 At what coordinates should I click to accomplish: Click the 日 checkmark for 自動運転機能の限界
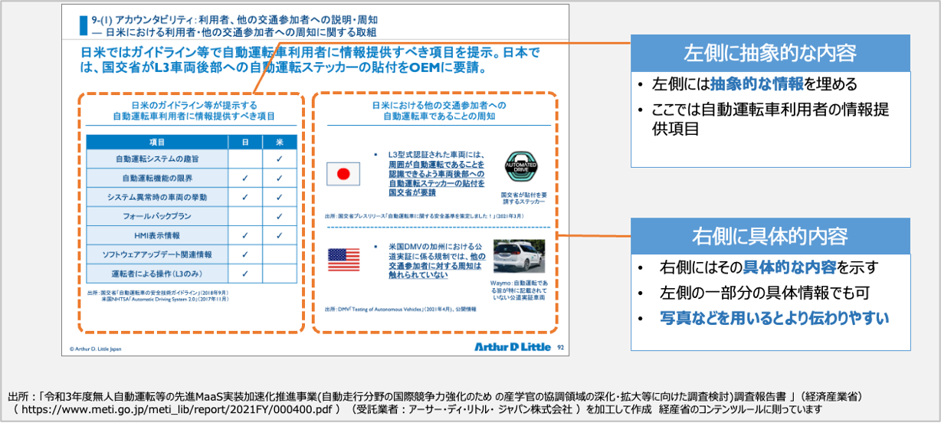pyautogui.click(x=244, y=178)
